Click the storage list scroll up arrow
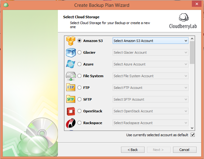204x159 pixels. click(x=192, y=39)
